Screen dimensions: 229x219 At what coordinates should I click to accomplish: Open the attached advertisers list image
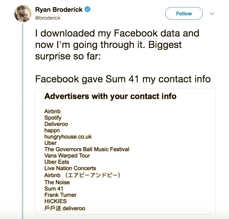click(x=125, y=151)
